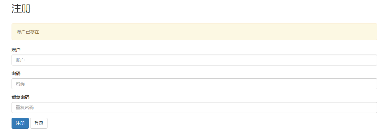
Task: Click the yellow warning alert banner background
Action: 194,32
